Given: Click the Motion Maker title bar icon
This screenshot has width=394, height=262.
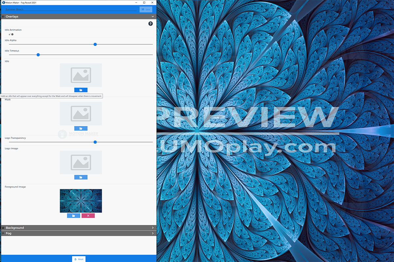Looking at the screenshot, I should coord(3,3).
